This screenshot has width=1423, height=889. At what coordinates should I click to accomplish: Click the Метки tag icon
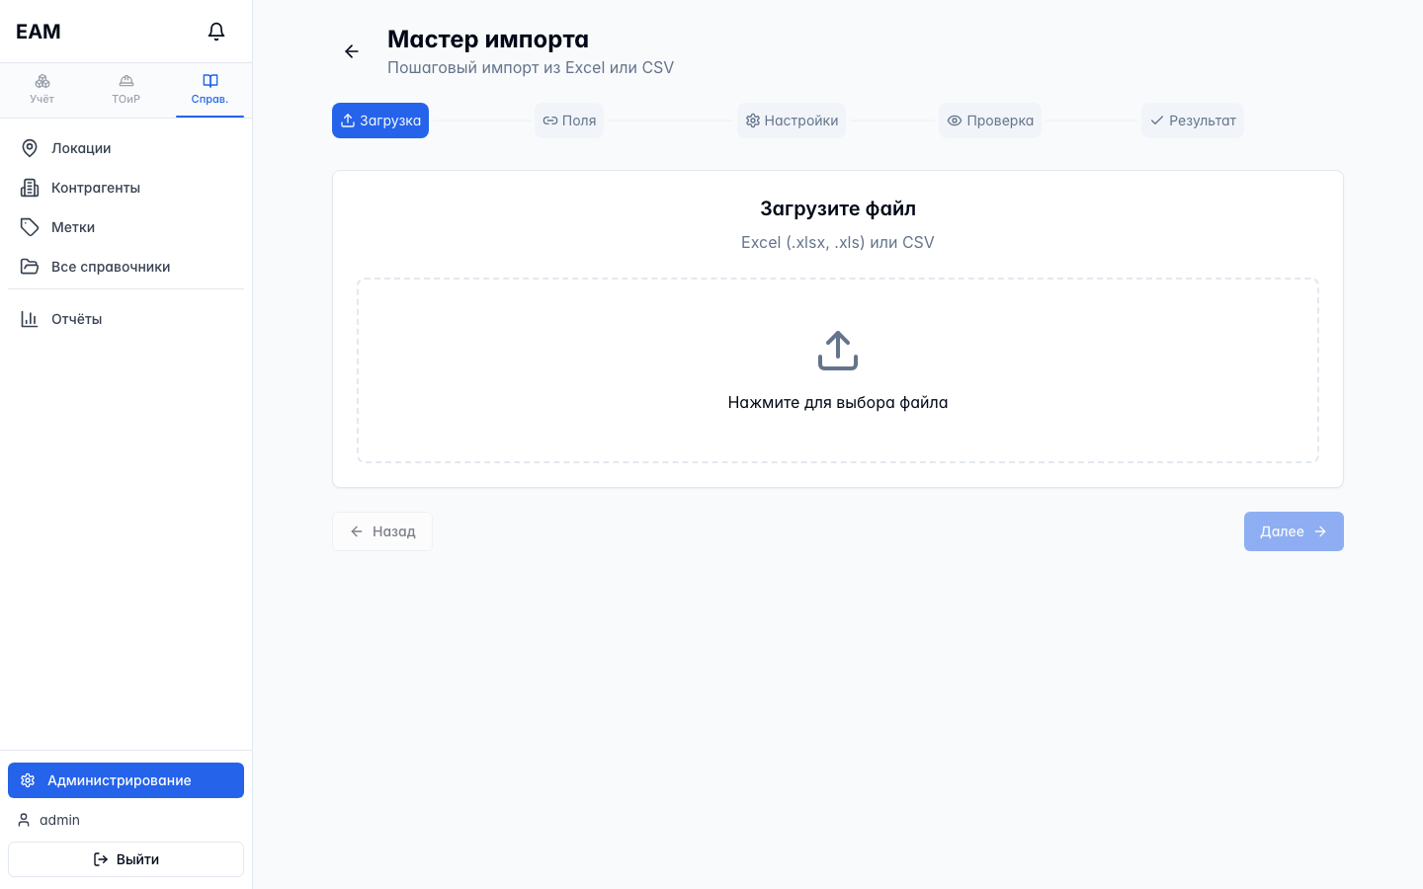click(x=30, y=227)
